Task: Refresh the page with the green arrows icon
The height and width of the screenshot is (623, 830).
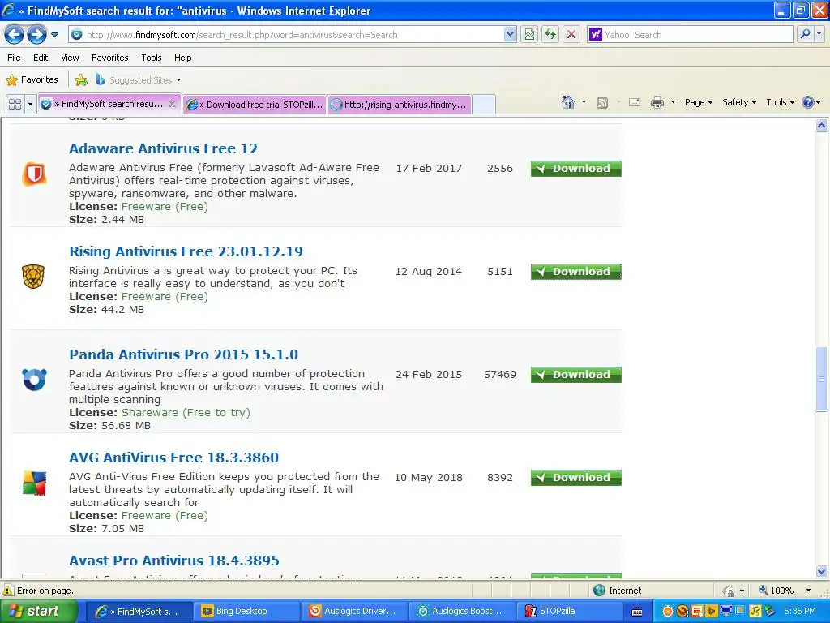Action: (550, 35)
